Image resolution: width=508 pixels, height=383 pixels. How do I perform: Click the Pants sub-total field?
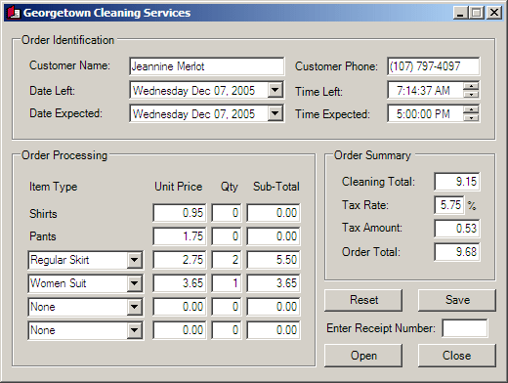click(x=274, y=236)
